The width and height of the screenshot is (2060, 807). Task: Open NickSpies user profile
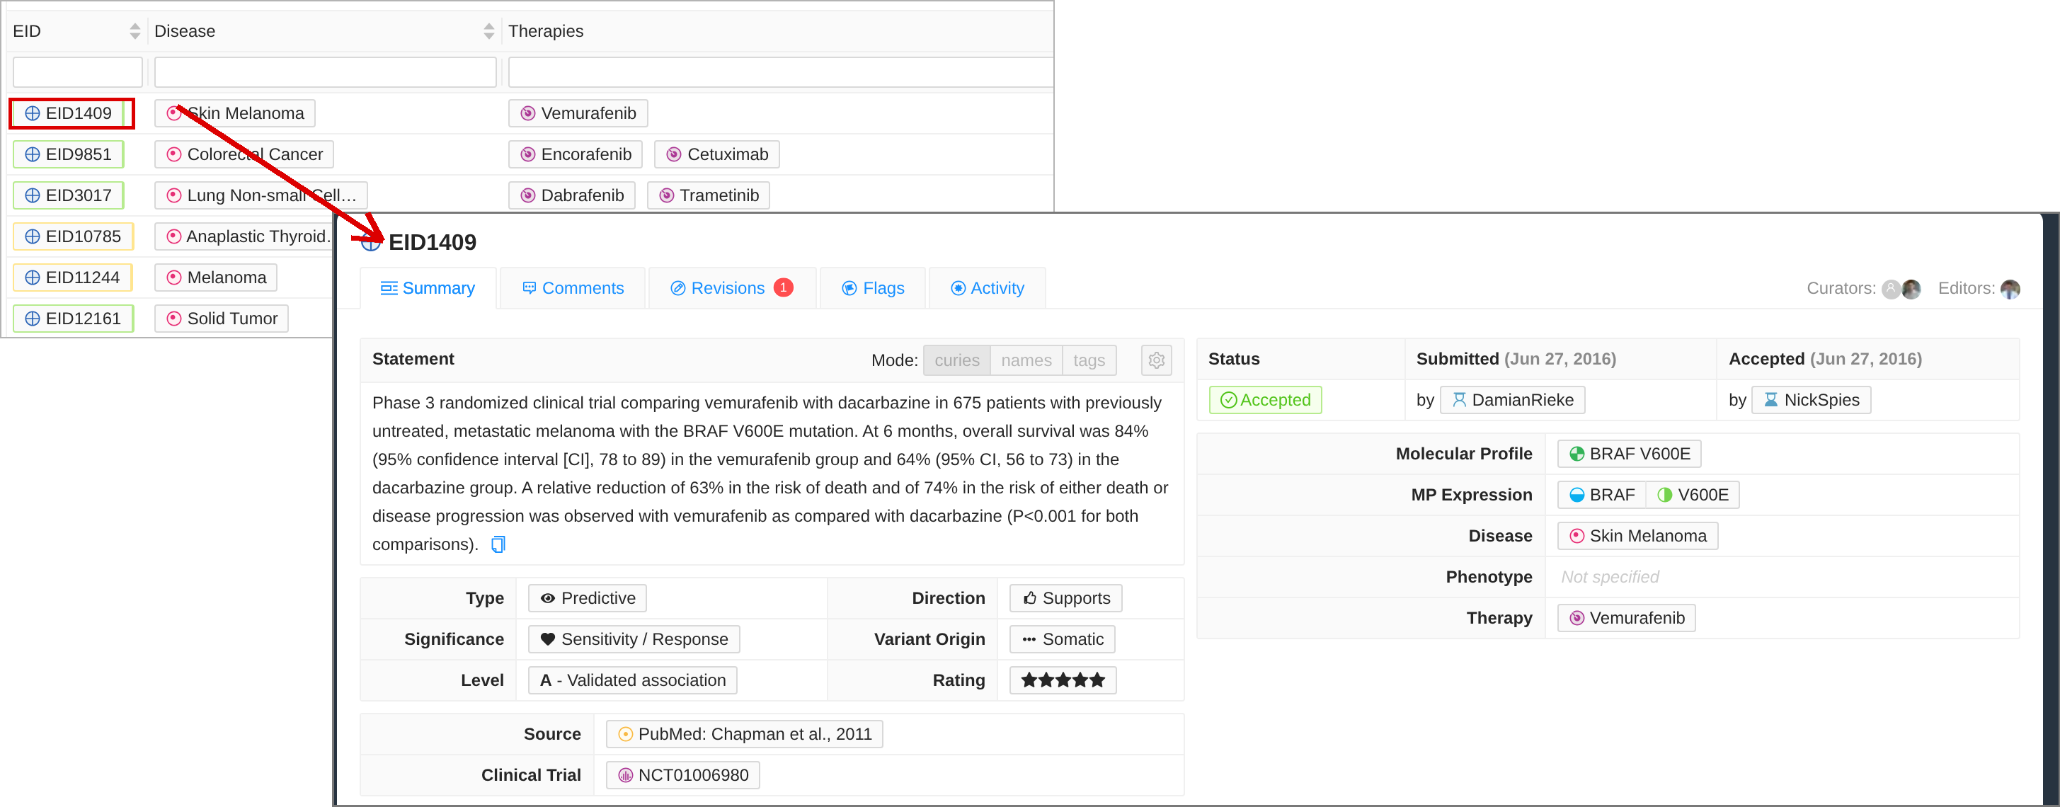(x=1811, y=400)
